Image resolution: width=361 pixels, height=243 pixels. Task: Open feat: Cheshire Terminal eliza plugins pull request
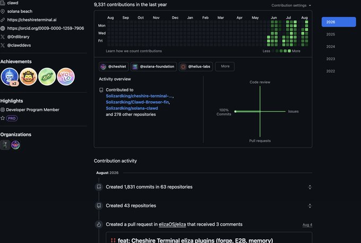coord(195,240)
